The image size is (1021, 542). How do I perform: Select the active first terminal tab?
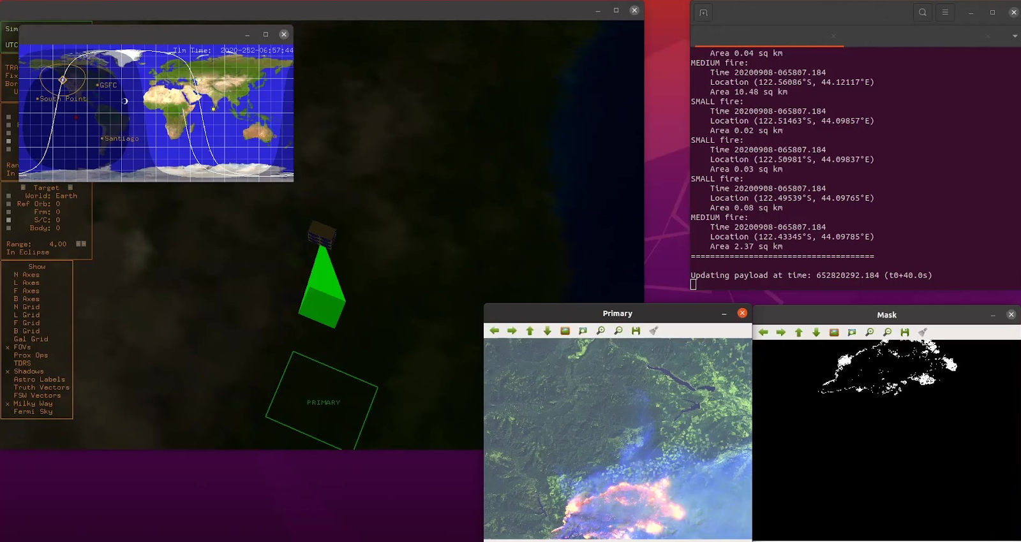766,36
